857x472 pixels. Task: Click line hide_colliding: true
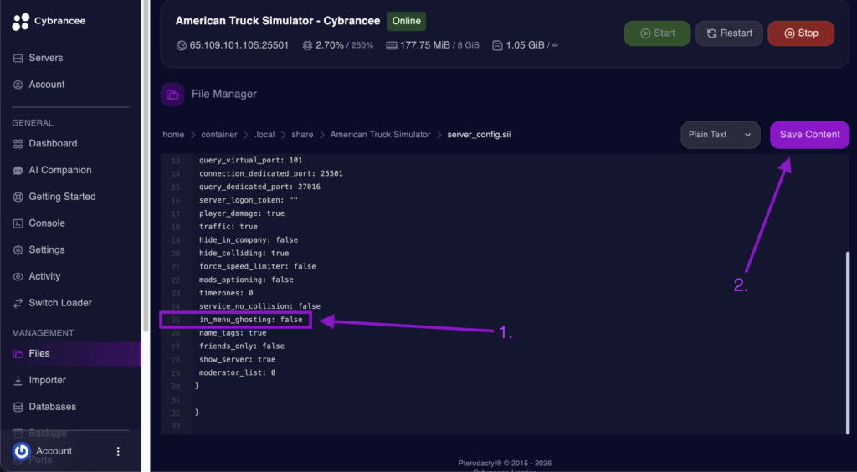(x=244, y=254)
